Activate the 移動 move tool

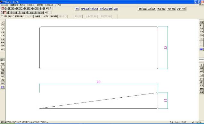3,83
